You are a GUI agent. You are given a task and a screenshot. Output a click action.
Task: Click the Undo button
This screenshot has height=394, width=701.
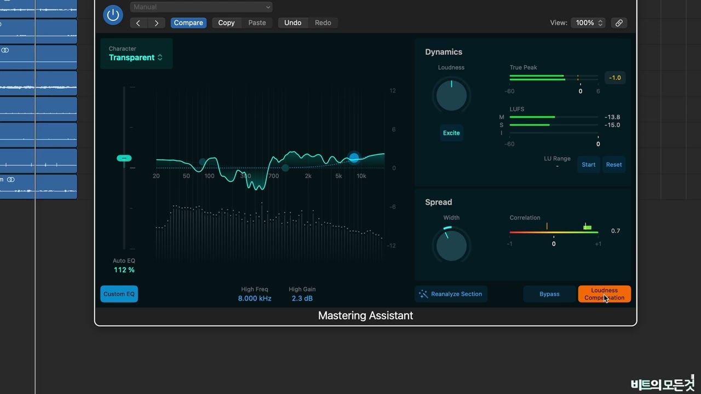click(292, 23)
